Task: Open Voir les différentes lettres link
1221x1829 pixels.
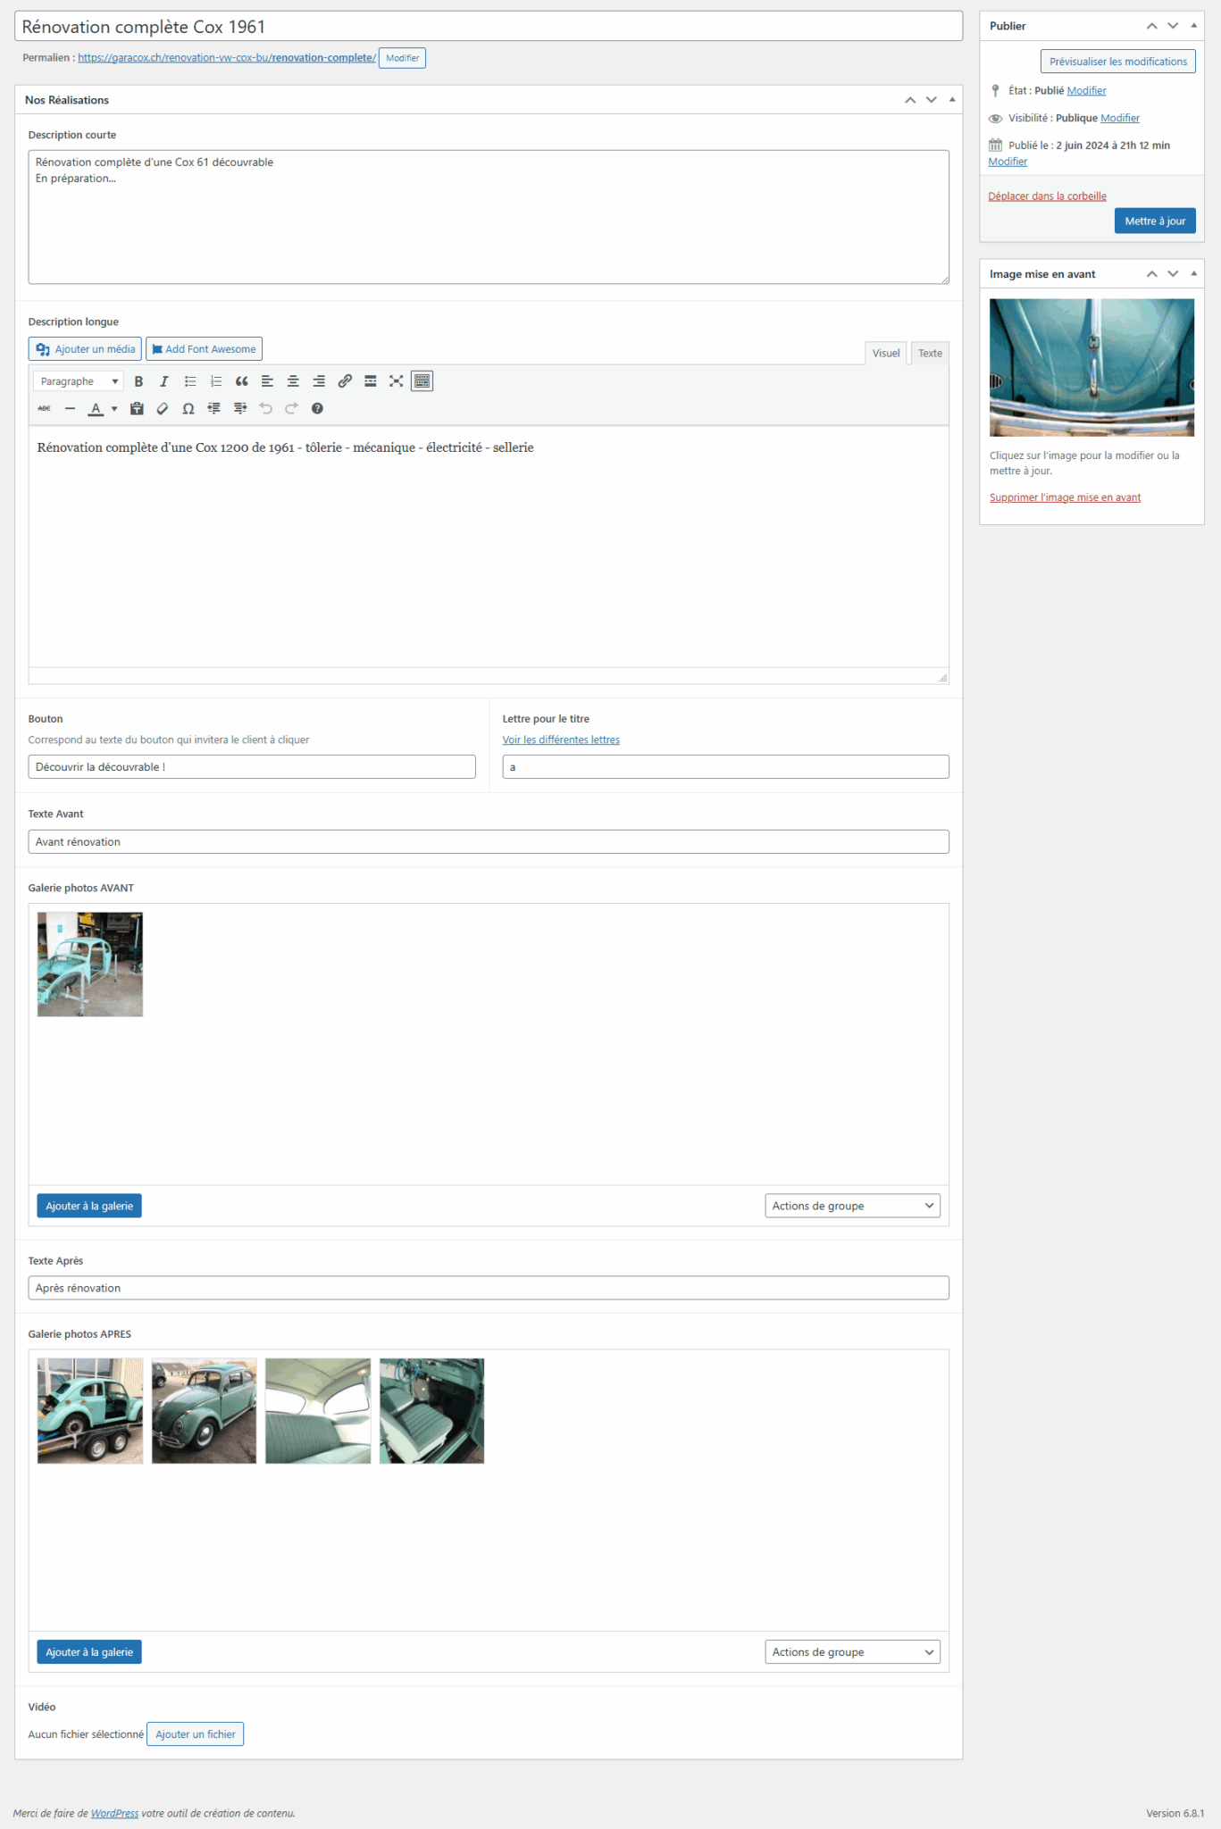Action: 561,739
